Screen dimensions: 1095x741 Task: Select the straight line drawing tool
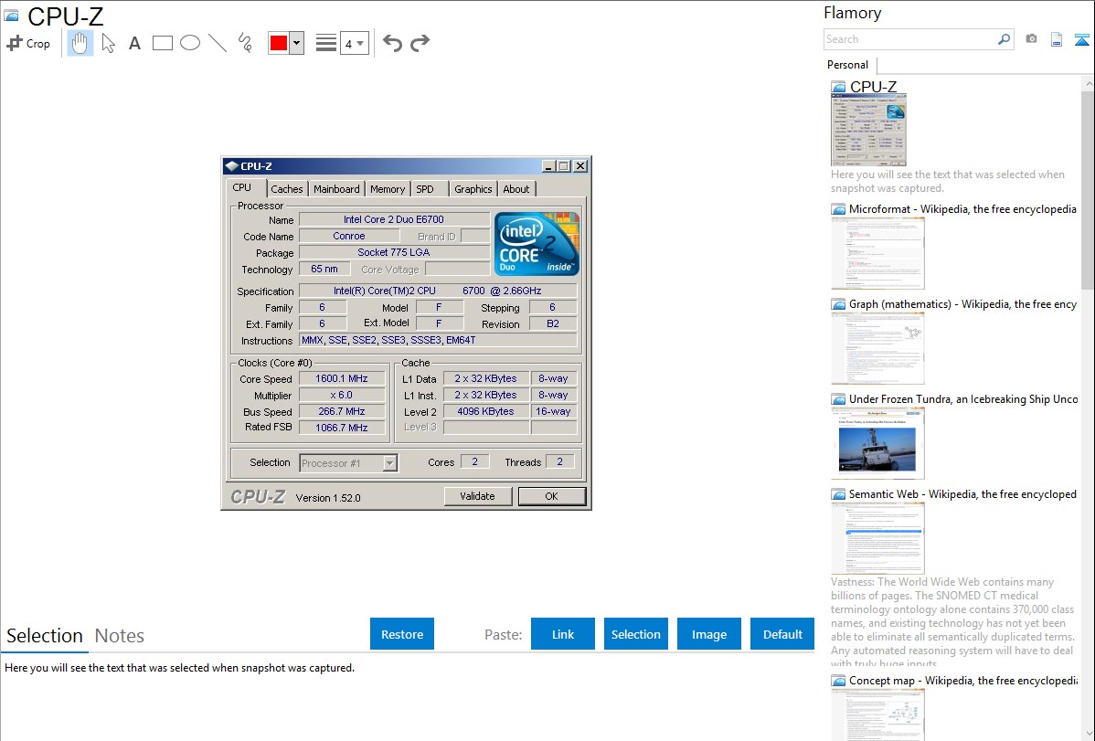218,43
